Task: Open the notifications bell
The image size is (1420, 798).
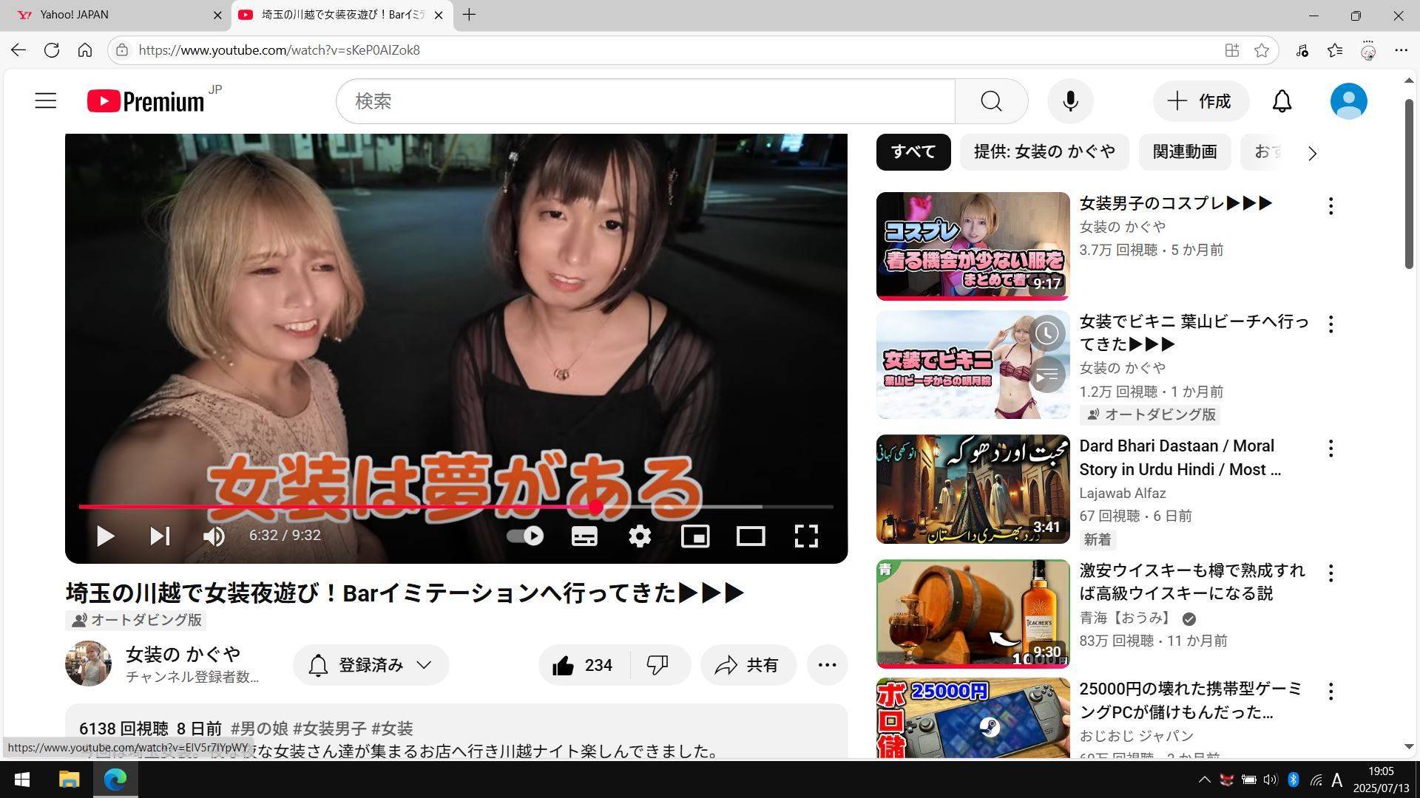Action: 1282,101
